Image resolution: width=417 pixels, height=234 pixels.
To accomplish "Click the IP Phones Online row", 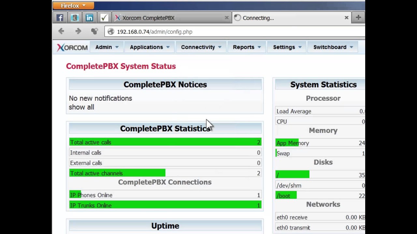I will click(x=165, y=195).
